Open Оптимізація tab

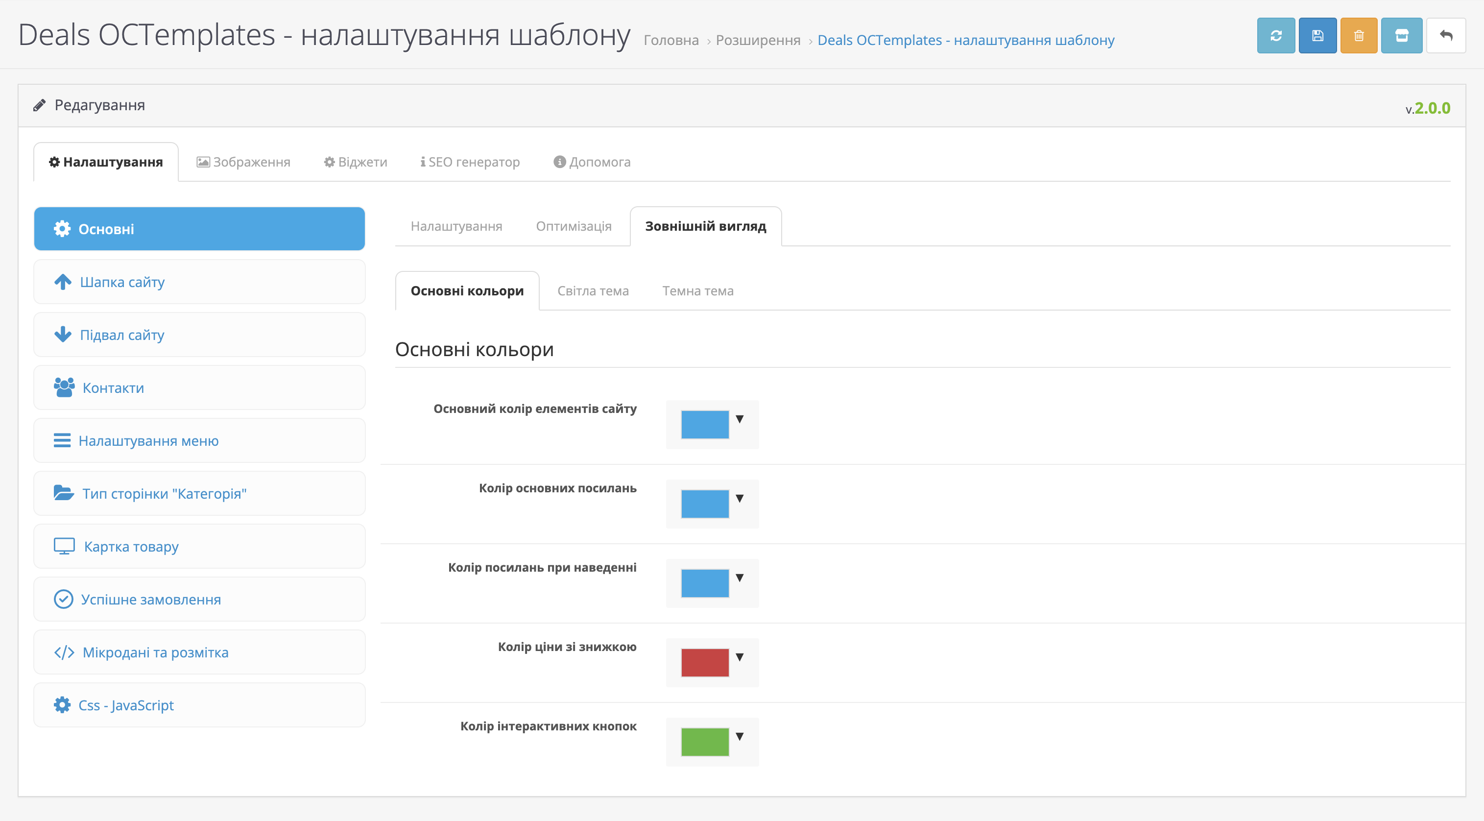tap(573, 226)
